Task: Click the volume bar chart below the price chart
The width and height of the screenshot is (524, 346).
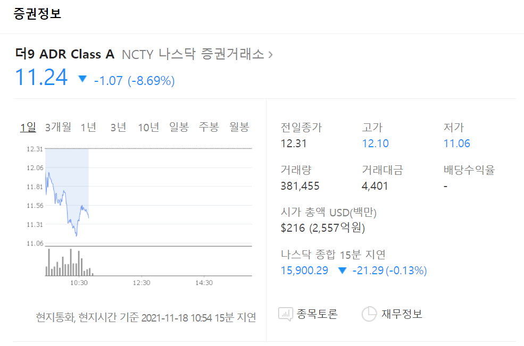Action: [148, 262]
